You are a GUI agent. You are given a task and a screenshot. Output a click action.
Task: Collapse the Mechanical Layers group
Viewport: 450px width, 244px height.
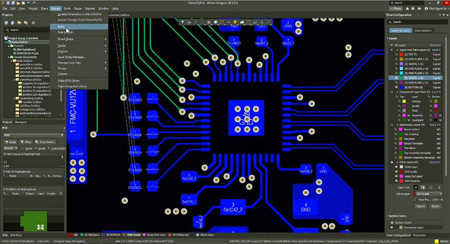pyautogui.click(x=397, y=125)
